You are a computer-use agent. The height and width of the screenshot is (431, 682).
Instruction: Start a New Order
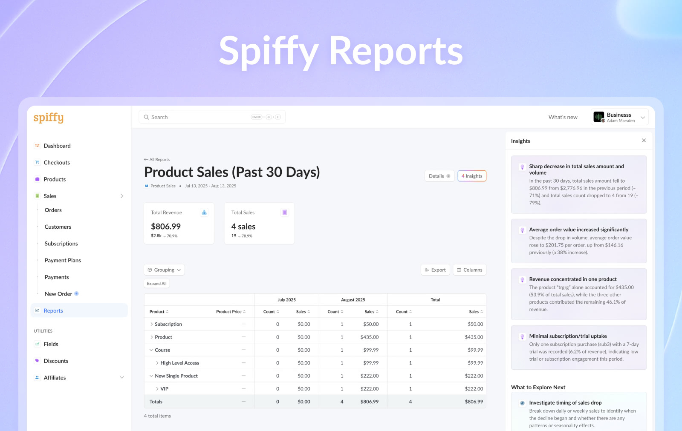[x=58, y=294]
